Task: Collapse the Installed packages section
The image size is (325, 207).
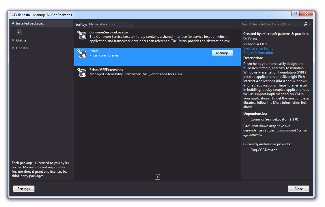Action: (x=13, y=23)
